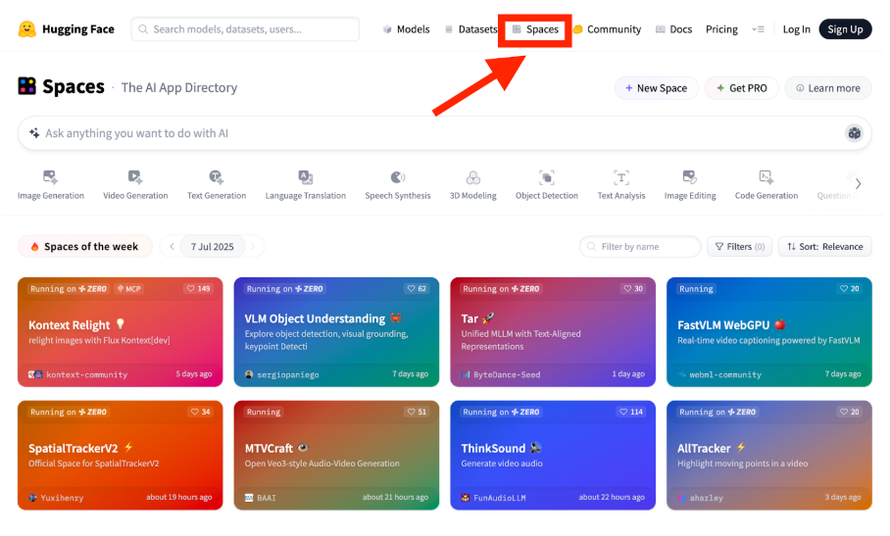Click the Hugging Face logo
The image size is (890, 536).
point(27,29)
